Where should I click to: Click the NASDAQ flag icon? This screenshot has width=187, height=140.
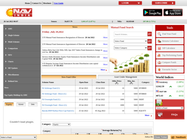point(157,82)
